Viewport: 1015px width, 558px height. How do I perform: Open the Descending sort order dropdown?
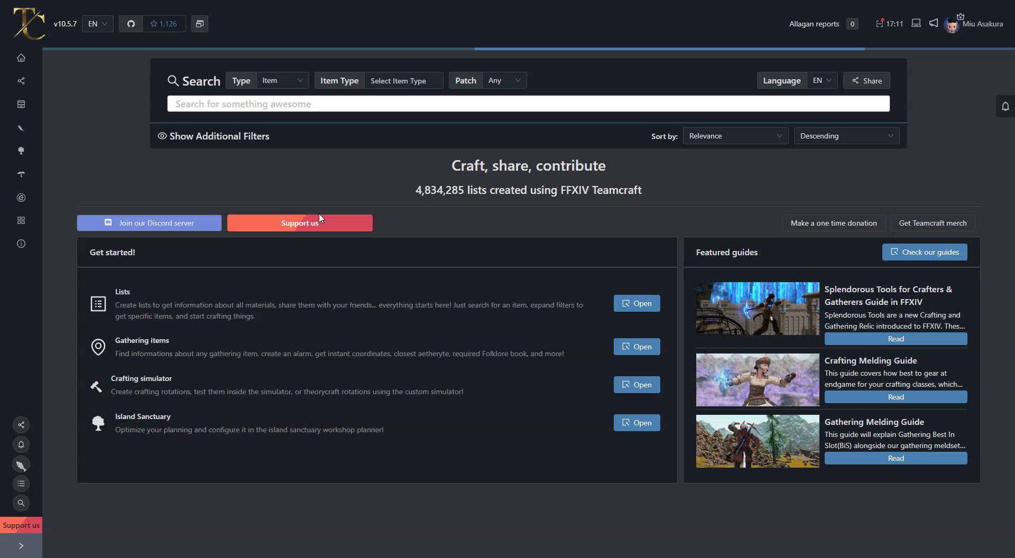(846, 136)
